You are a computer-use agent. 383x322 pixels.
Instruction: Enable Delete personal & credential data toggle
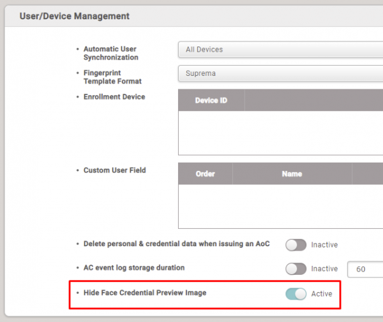point(296,245)
